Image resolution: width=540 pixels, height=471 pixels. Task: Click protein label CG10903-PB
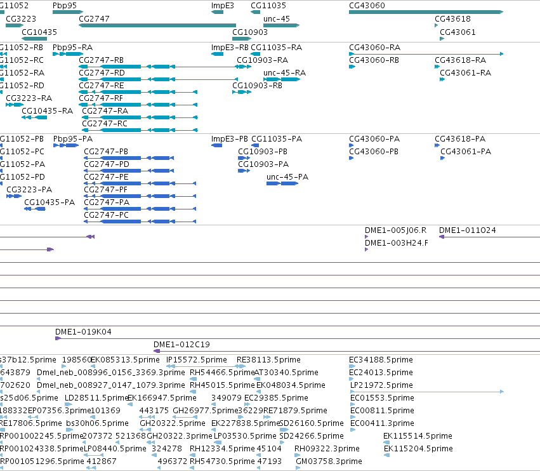click(x=263, y=152)
